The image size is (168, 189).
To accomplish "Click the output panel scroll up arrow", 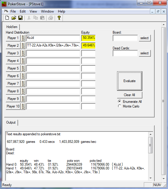I will tap(151, 134).
